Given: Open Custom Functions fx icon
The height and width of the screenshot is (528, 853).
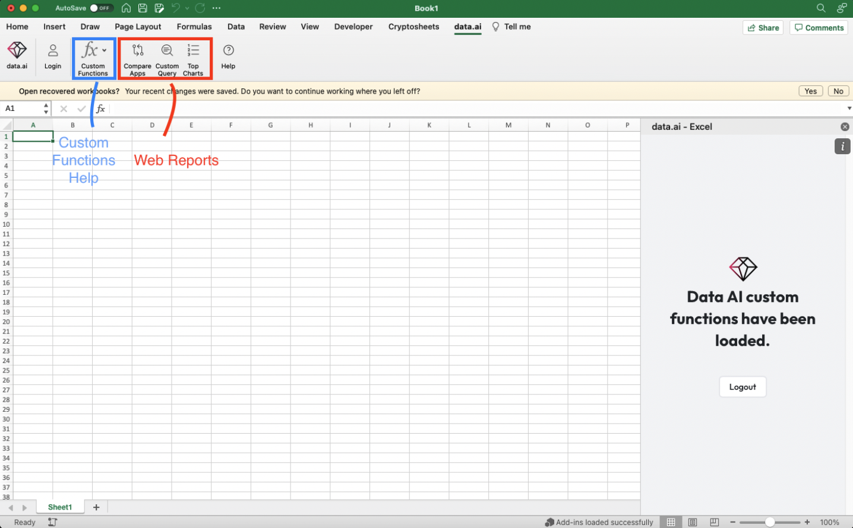Looking at the screenshot, I should point(90,50).
